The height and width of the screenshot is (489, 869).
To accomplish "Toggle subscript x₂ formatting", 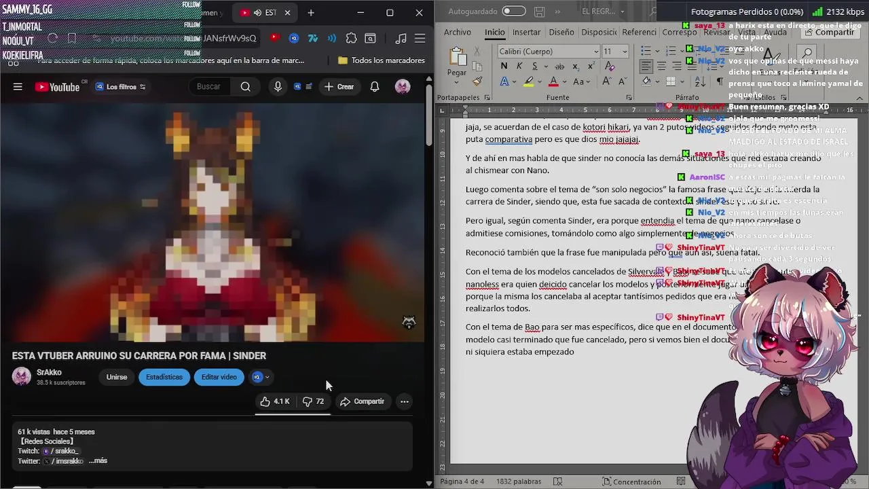I will point(576,66).
